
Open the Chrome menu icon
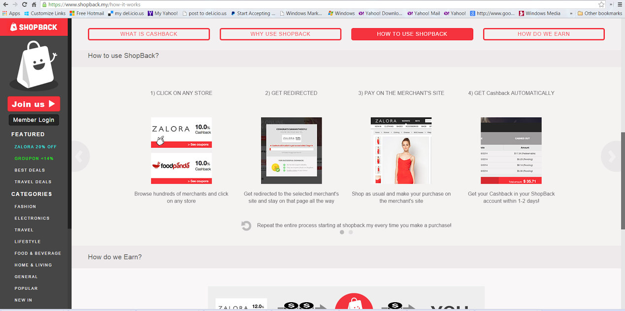click(620, 4)
